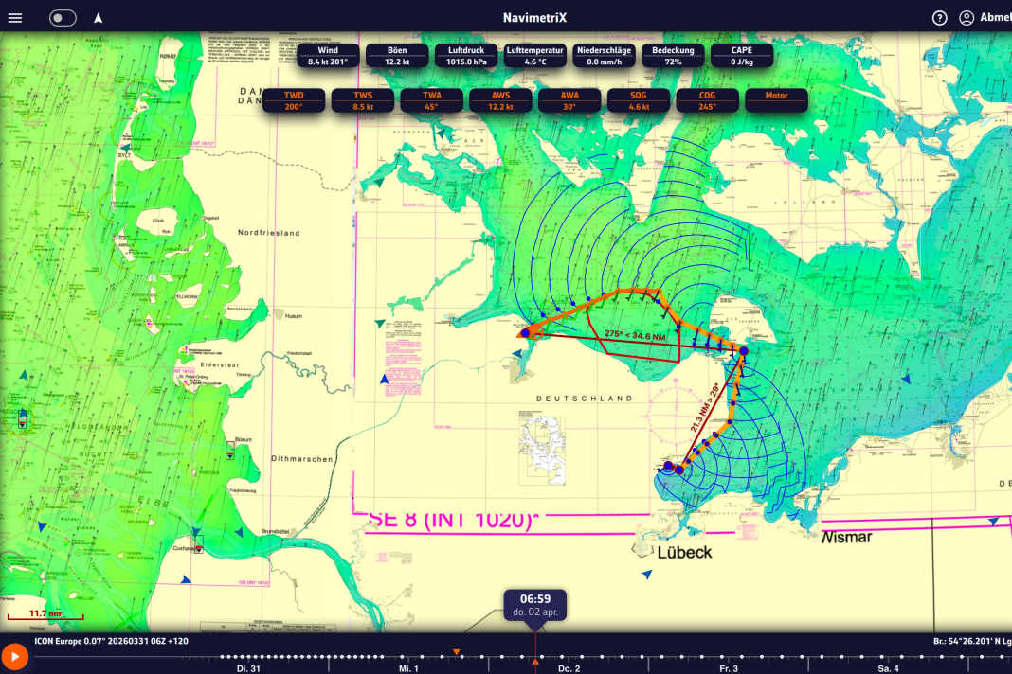The image size is (1012, 674).
Task: Click the orange TWD tile
Action: 294,100
